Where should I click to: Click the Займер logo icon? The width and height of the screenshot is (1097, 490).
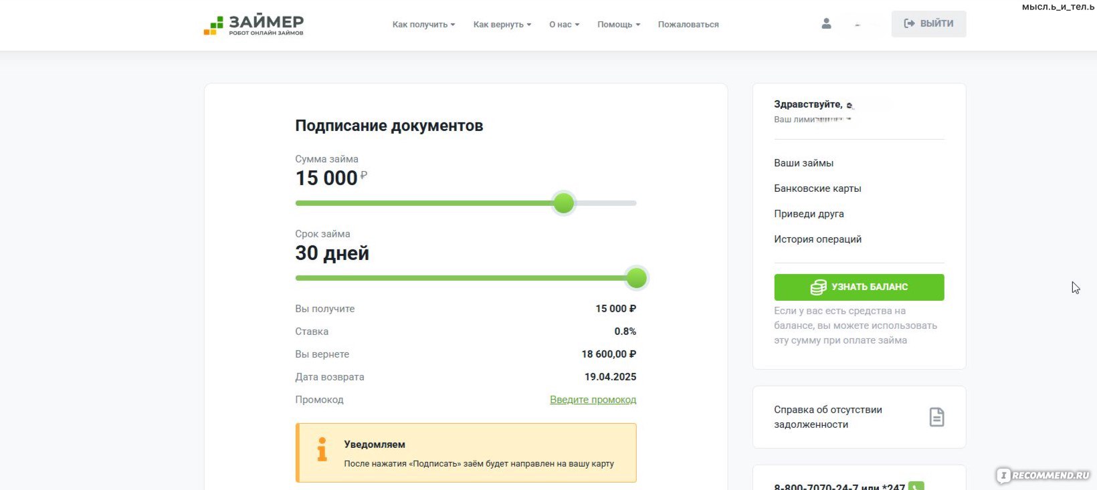coord(214,25)
